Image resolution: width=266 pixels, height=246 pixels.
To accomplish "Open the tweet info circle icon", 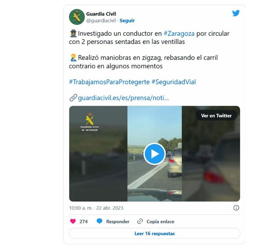I will tap(236, 208).
